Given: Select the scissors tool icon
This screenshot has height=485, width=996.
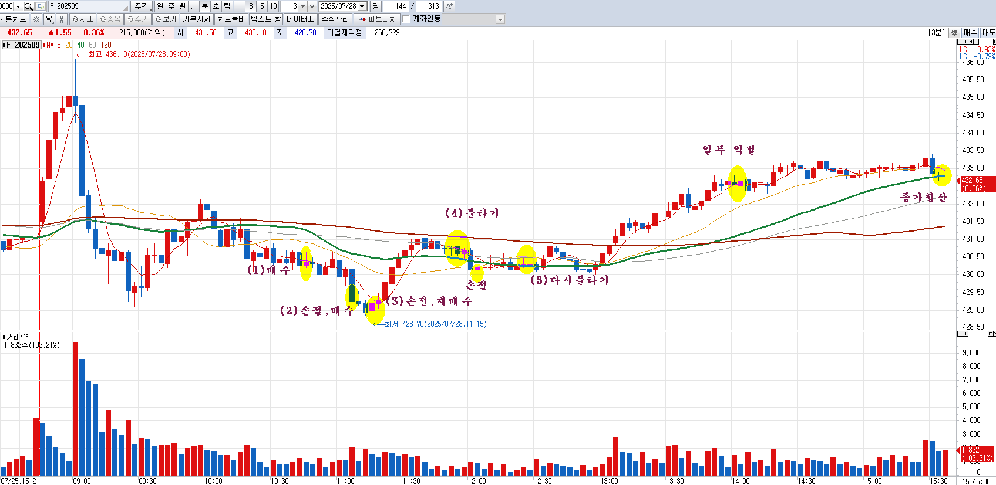Looking at the screenshot, I should (61, 19).
